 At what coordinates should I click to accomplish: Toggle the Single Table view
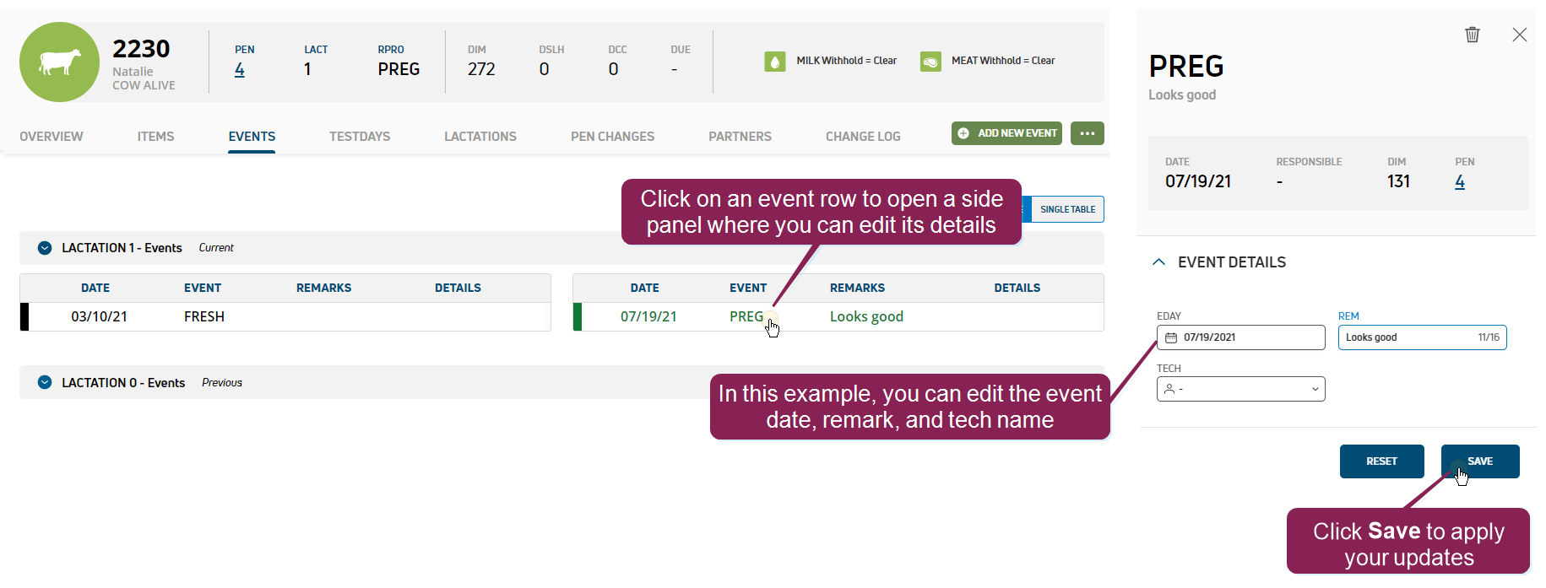1066,209
